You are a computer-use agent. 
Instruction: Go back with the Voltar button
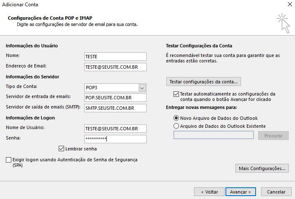coord(209,191)
